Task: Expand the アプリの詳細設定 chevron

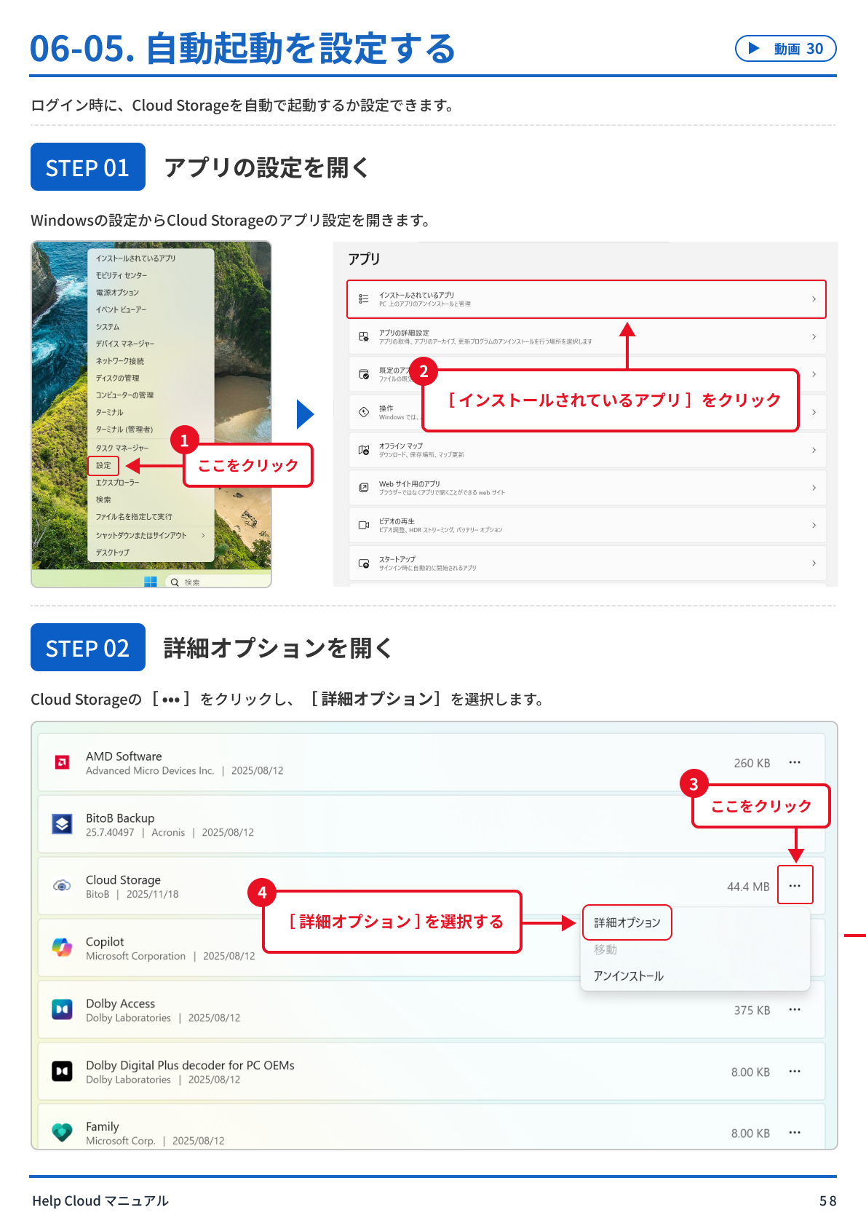Action: 814,336
